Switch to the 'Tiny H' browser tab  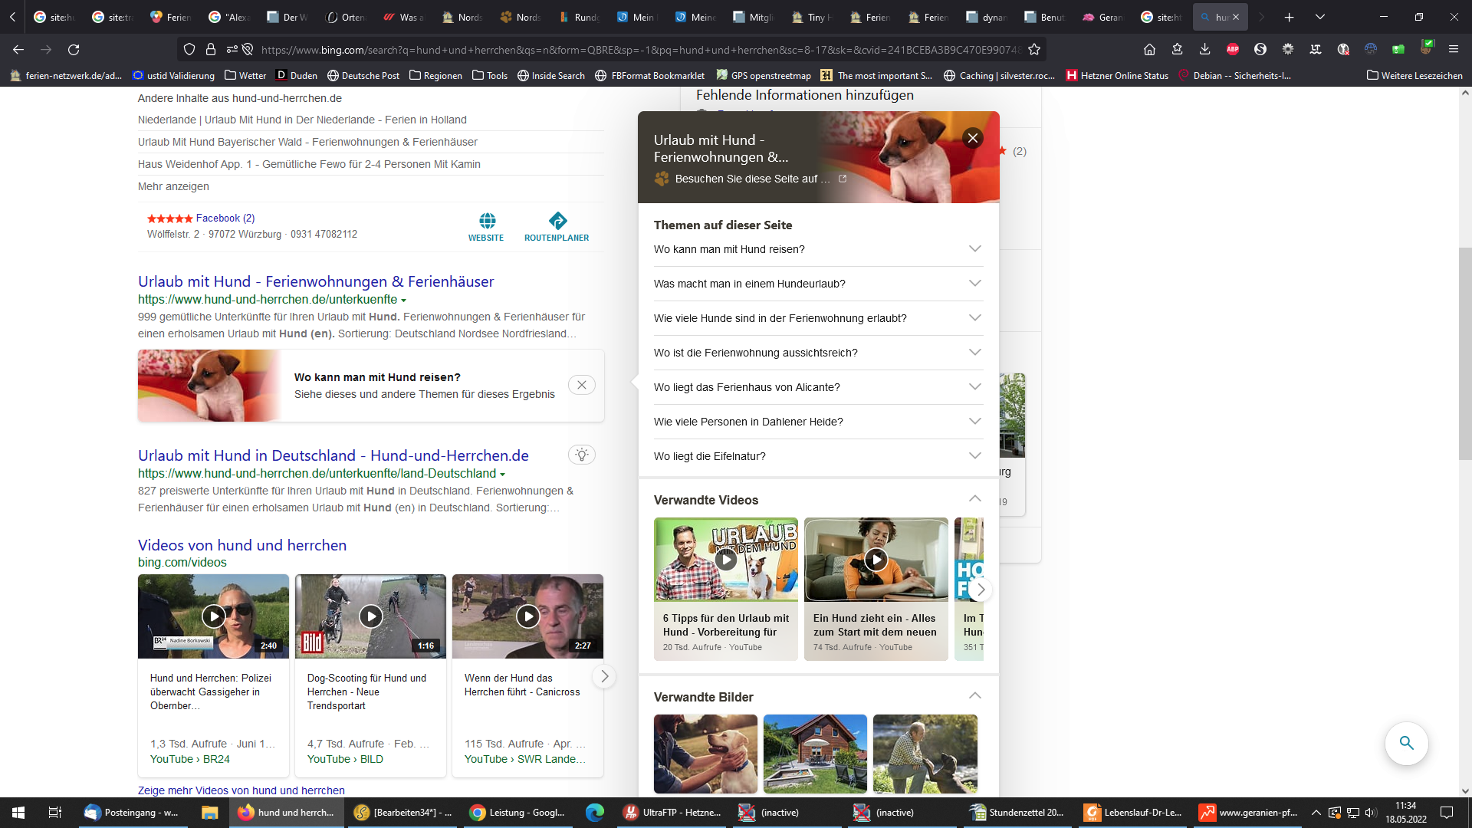click(813, 17)
